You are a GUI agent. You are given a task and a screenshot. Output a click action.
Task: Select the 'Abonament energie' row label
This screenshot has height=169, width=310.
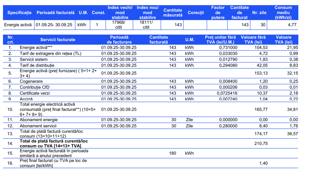pos(39,120)
